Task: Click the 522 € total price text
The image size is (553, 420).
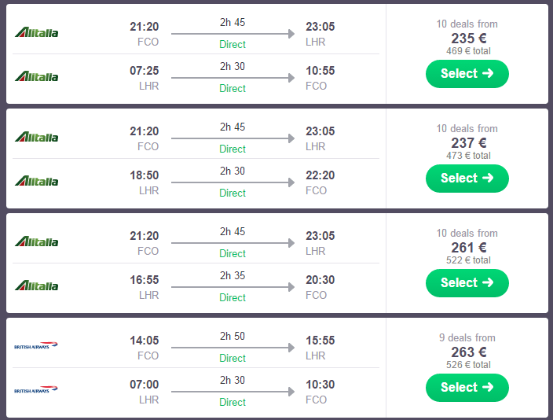Action: pos(467,260)
